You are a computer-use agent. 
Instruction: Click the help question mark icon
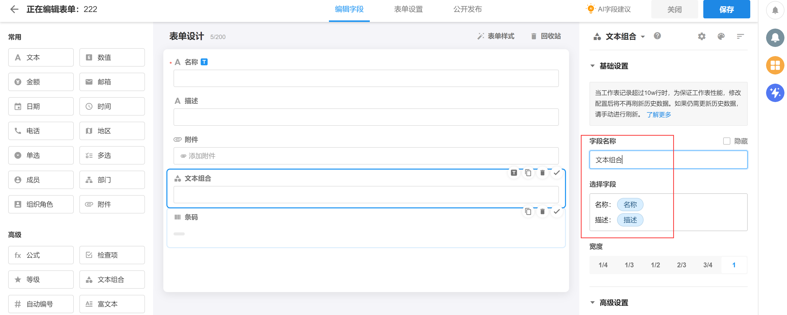[657, 36]
